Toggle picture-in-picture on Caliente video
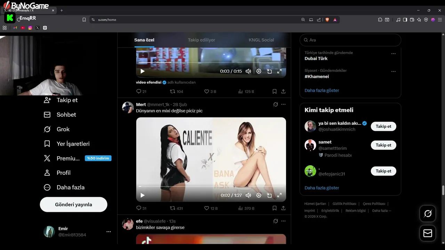This screenshot has width=445, height=250. (x=269, y=195)
